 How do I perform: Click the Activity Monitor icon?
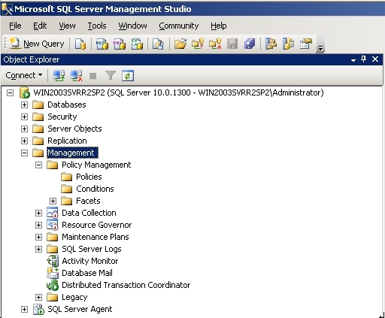pyautogui.click(x=53, y=261)
